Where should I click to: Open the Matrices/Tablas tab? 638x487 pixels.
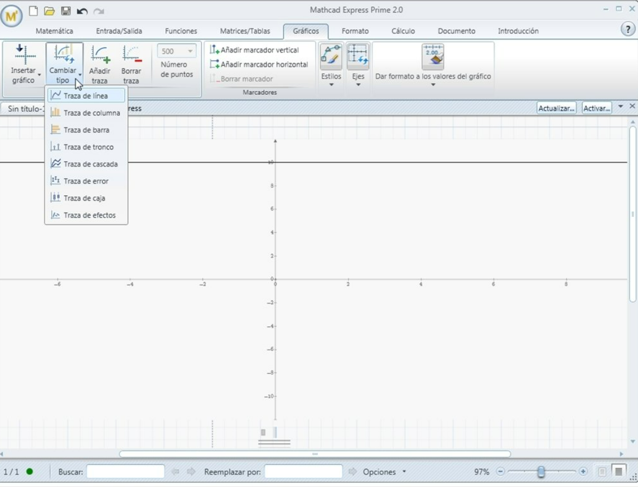245,31
